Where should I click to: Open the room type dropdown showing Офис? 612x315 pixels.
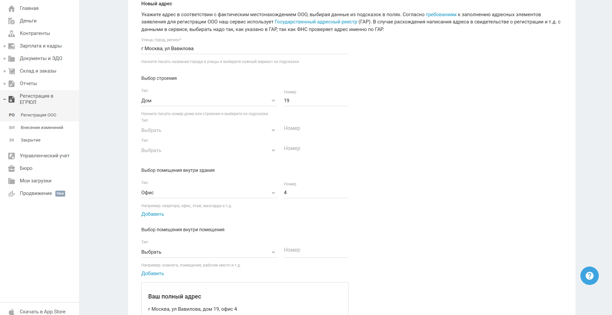[209, 193]
